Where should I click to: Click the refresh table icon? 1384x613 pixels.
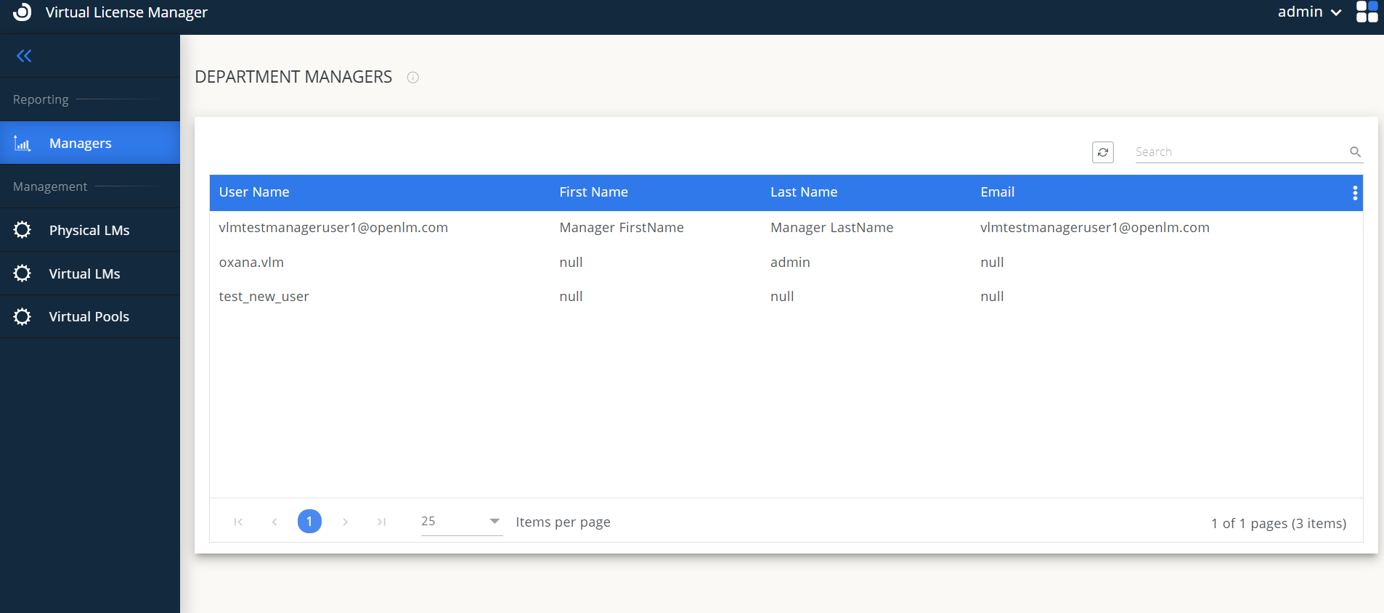1102,152
